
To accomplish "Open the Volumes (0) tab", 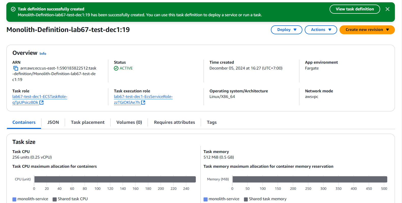I will [129, 122].
